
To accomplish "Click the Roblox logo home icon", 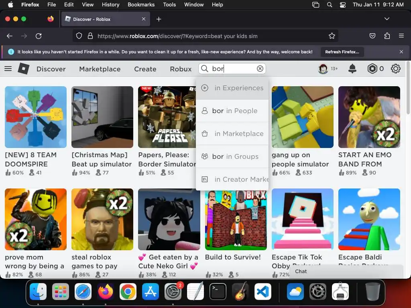I will [24, 69].
